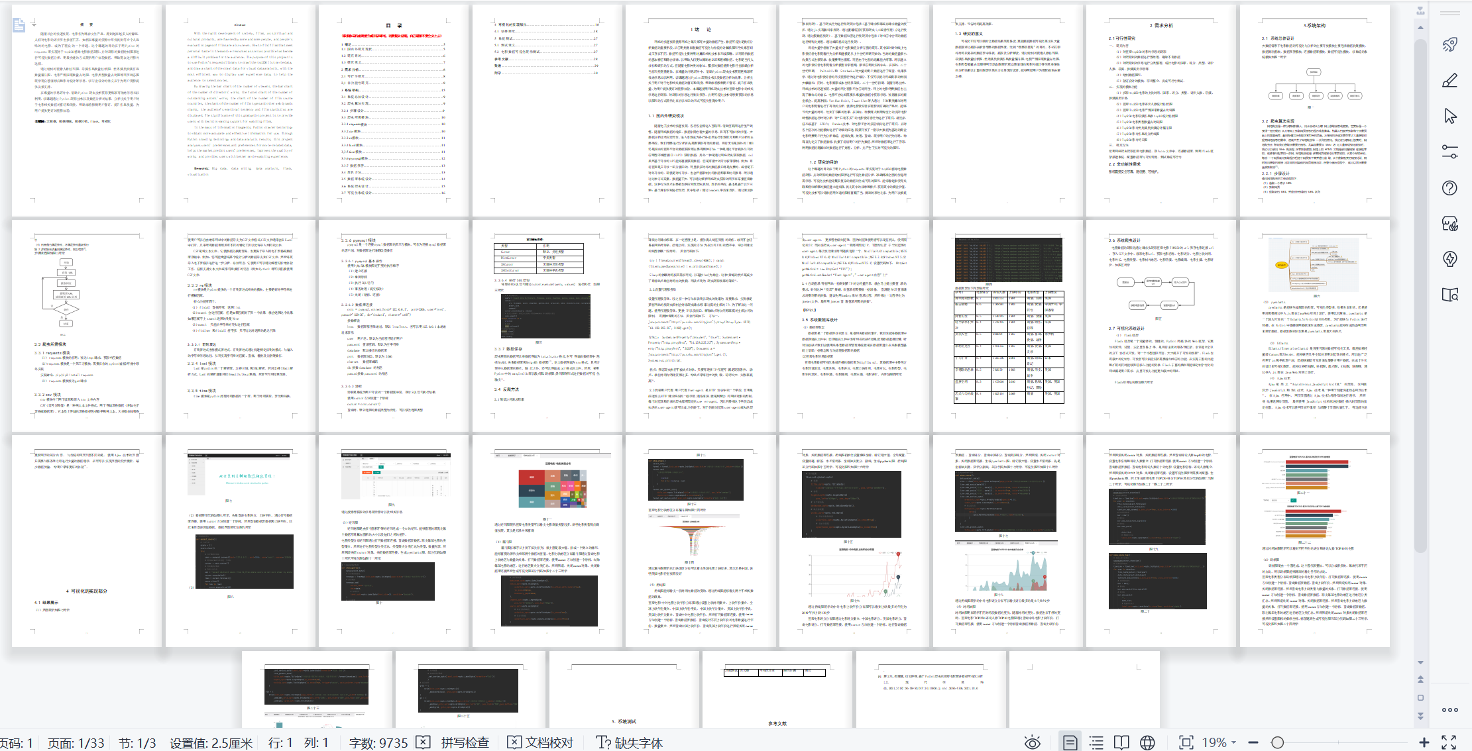Open the lightbulb AI assistant icon
The height and width of the screenshot is (751, 1472).
click(x=1449, y=259)
